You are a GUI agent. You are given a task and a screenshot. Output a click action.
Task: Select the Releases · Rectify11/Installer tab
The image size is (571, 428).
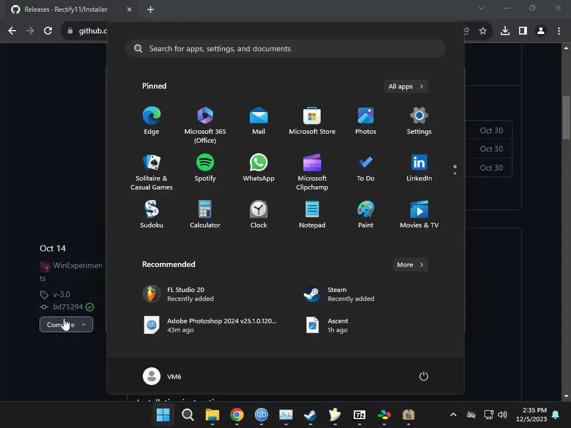pos(71,9)
